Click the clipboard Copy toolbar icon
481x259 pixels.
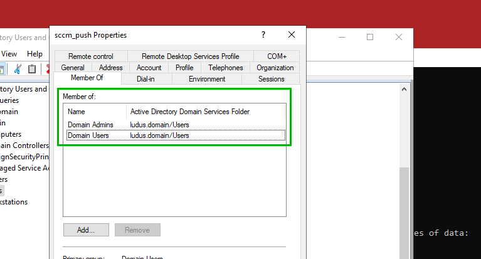coord(32,69)
